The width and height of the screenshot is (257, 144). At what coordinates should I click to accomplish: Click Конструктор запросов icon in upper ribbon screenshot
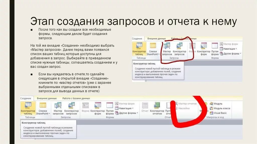pyautogui.click(x=179, y=49)
